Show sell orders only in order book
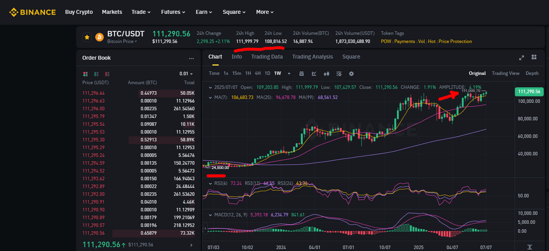 107,74
